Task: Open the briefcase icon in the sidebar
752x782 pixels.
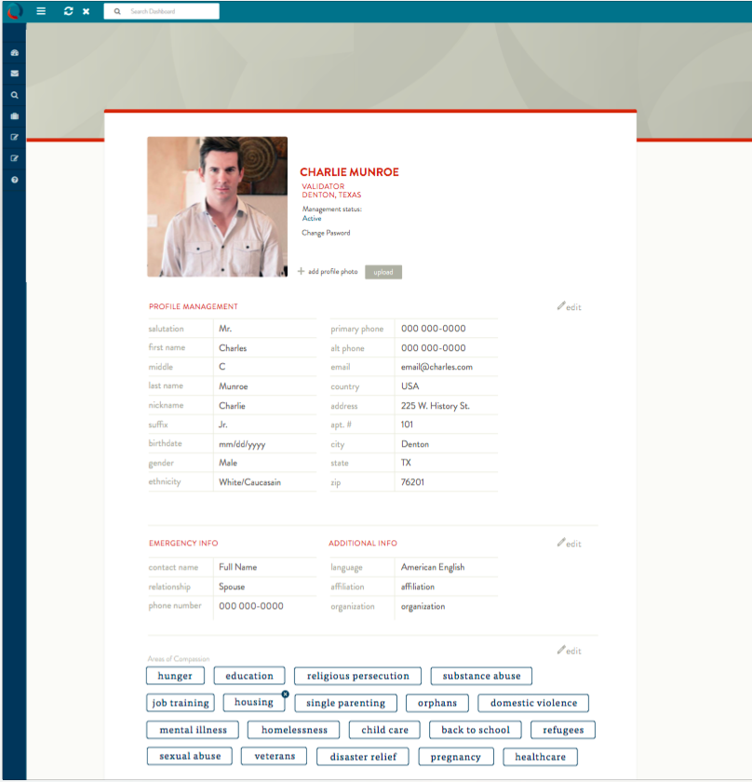Action: coord(15,115)
